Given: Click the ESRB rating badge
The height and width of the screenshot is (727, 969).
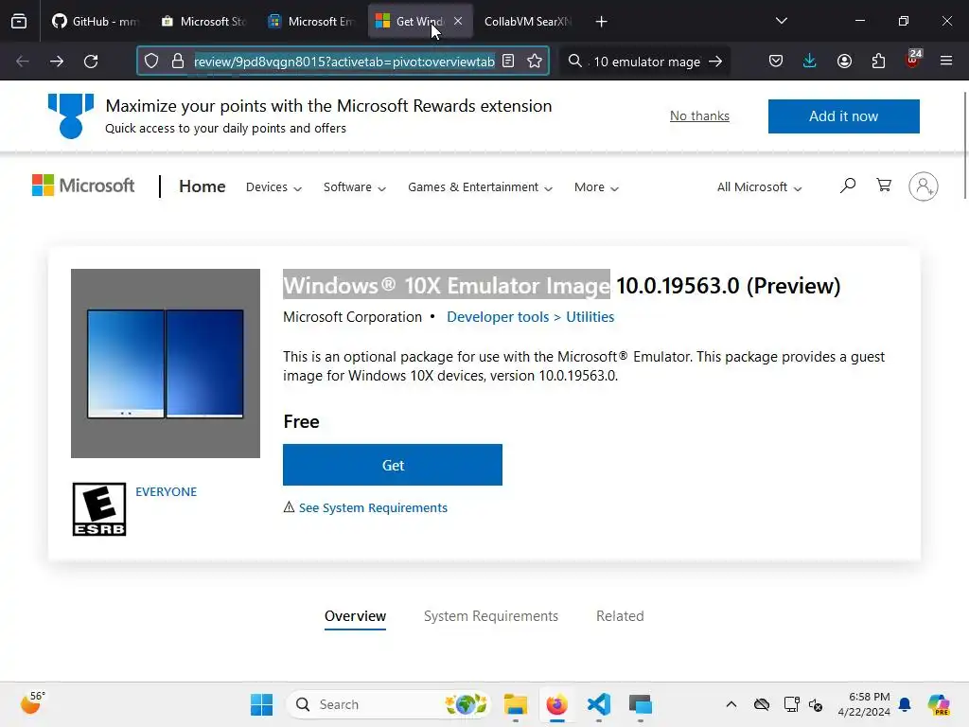Looking at the screenshot, I should click(x=99, y=509).
